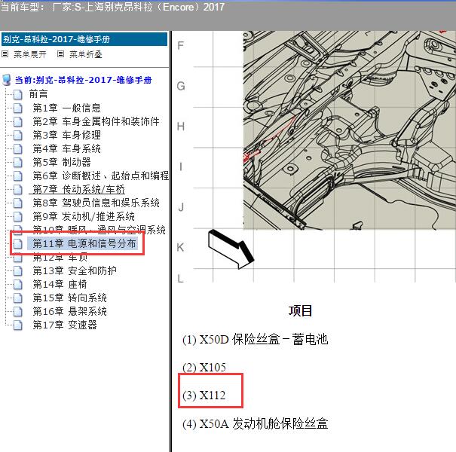Click grid row label I
This screenshot has width=456, height=452.
tap(181, 166)
